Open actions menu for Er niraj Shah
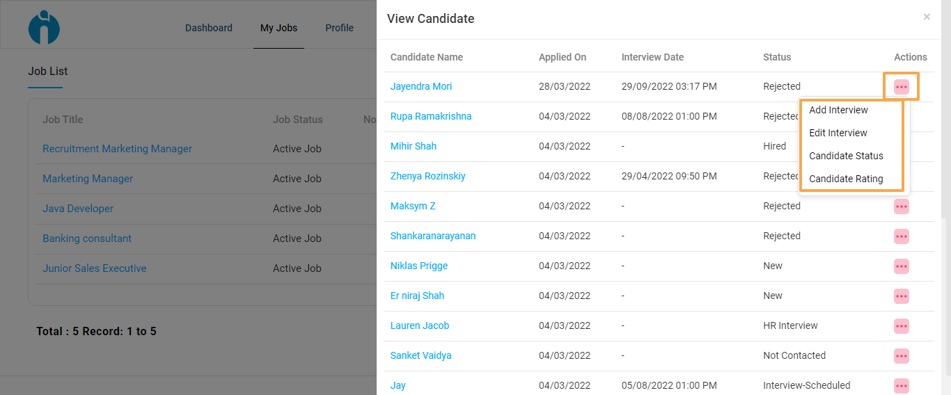Screen dimensions: 951x395 (902, 296)
